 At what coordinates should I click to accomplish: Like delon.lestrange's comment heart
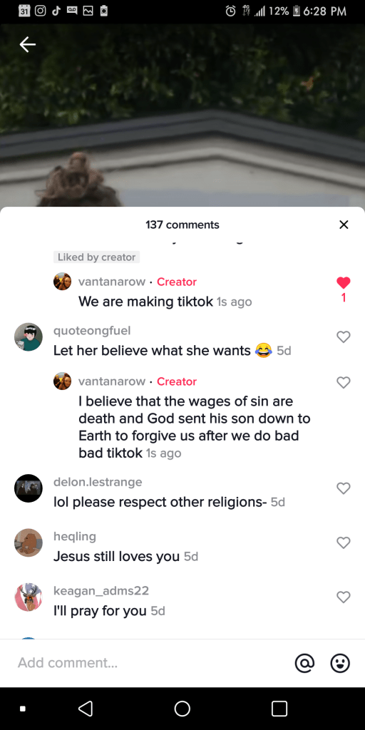(x=344, y=488)
